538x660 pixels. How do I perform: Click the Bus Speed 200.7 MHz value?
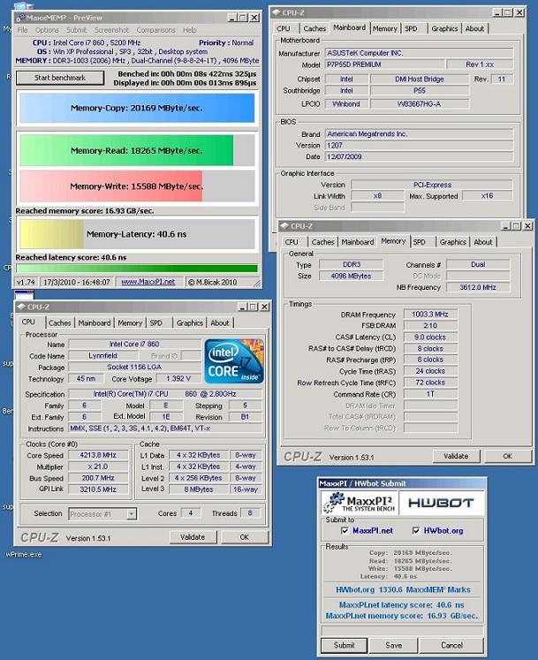[x=98, y=478]
